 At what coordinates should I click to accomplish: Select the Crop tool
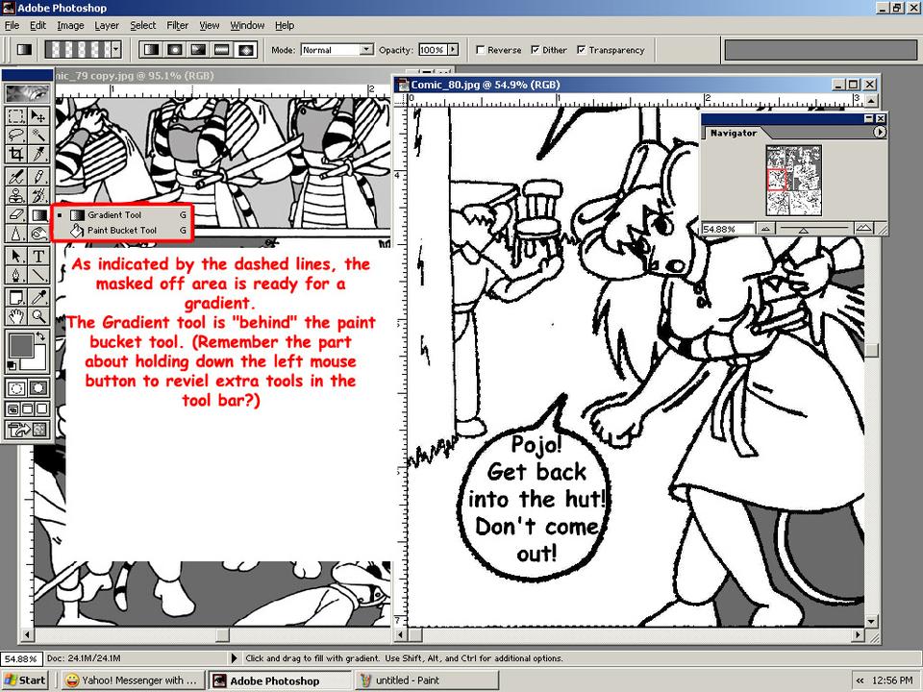click(x=16, y=154)
